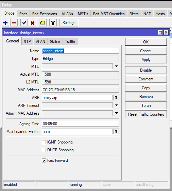Open the Status tab
The image size is (172, 191).
click(55, 42)
